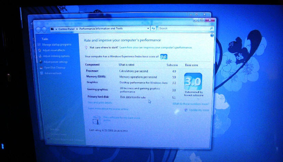Open help with the question mark icon
This screenshot has height=162, width=283.
(212, 35)
